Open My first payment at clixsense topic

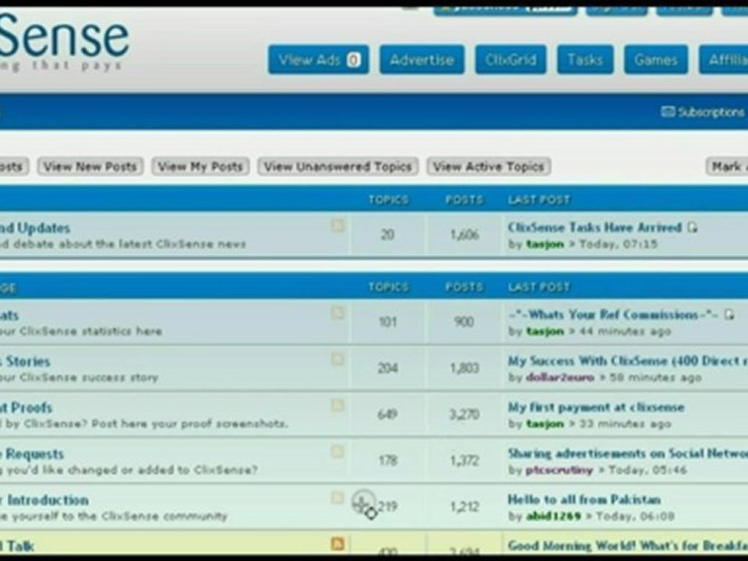click(596, 408)
